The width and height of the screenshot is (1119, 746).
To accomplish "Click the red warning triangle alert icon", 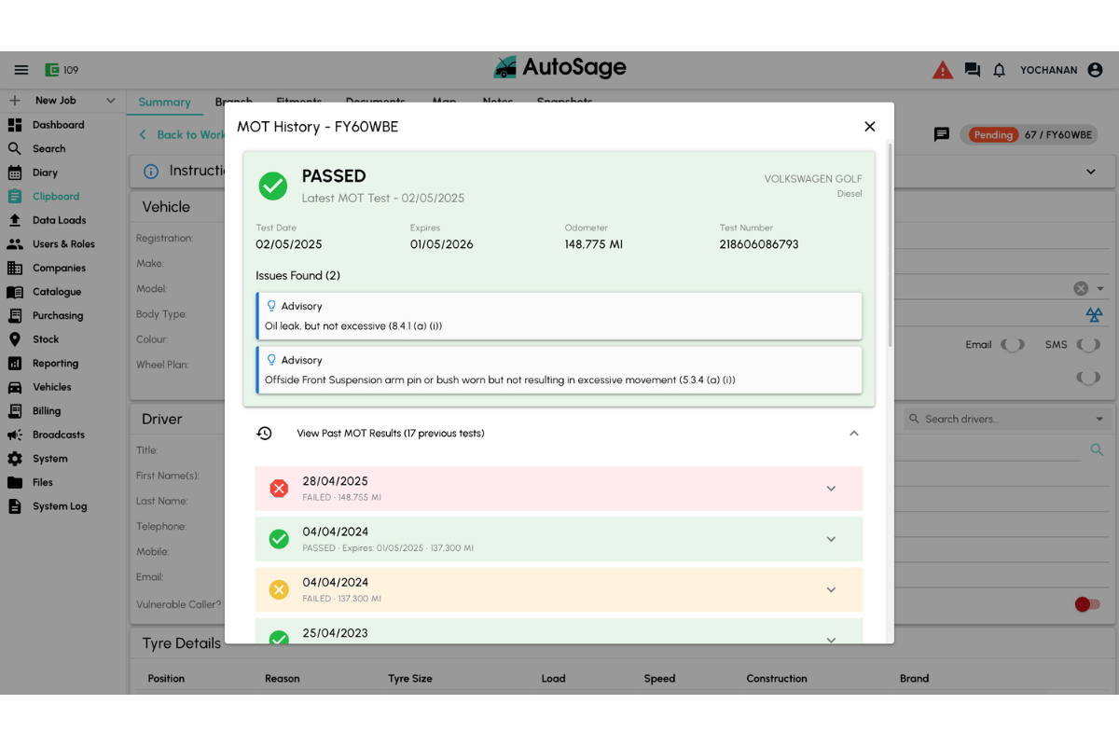I will tap(943, 70).
